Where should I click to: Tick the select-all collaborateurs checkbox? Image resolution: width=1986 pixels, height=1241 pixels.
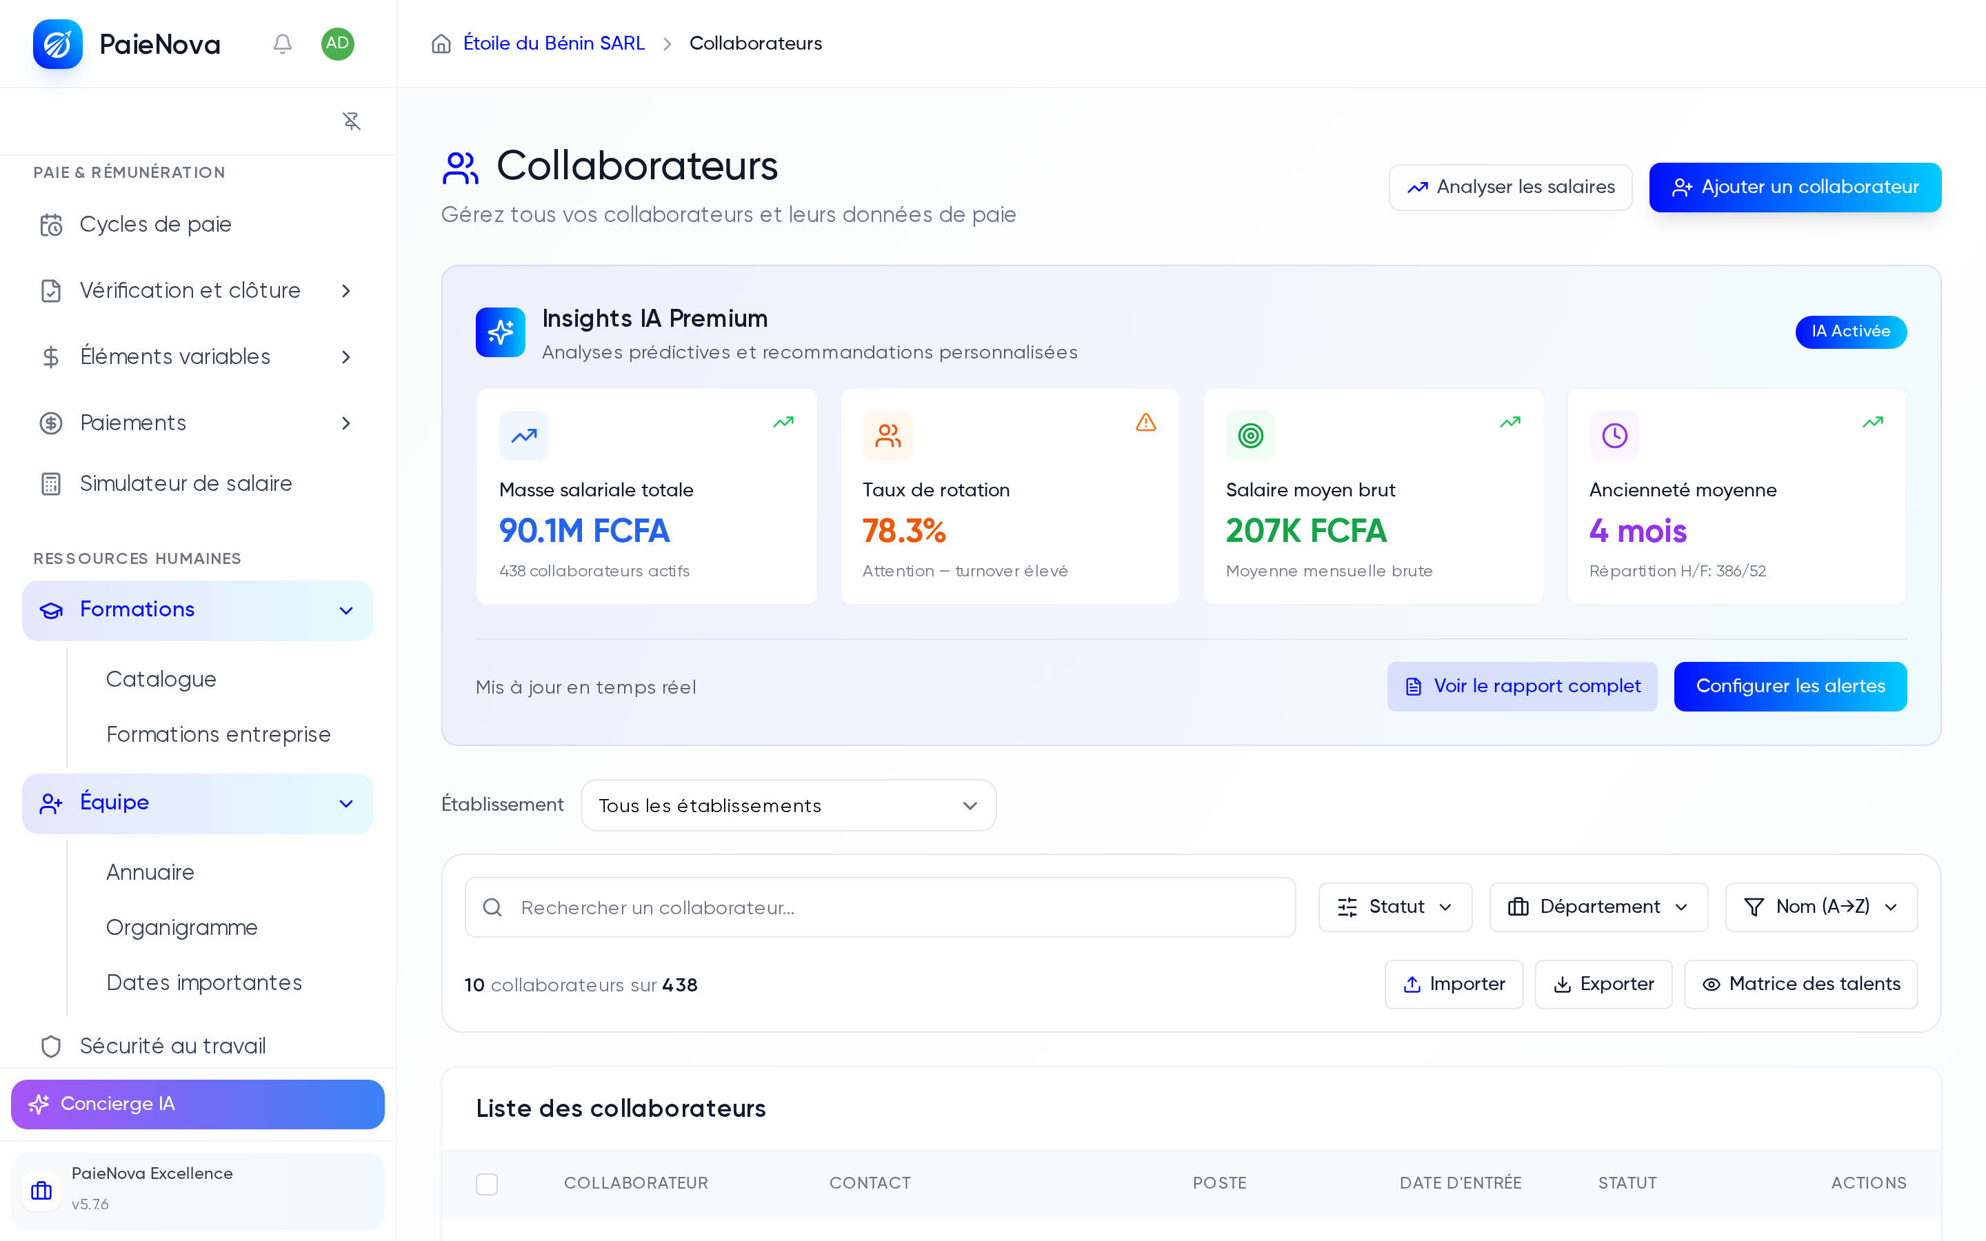(x=487, y=1184)
